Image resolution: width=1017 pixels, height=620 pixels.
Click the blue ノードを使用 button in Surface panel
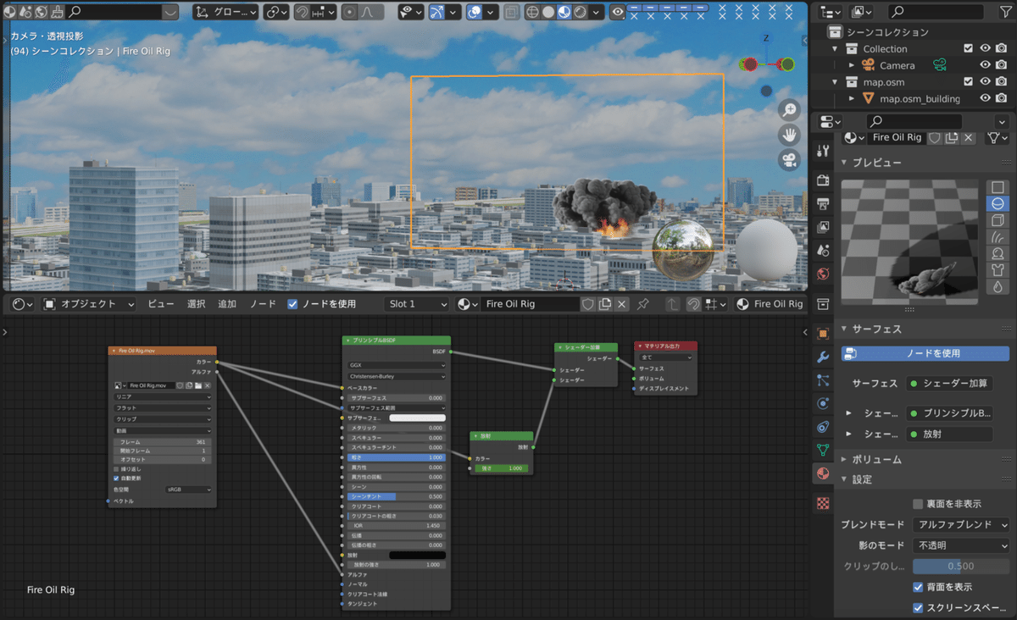pos(925,353)
